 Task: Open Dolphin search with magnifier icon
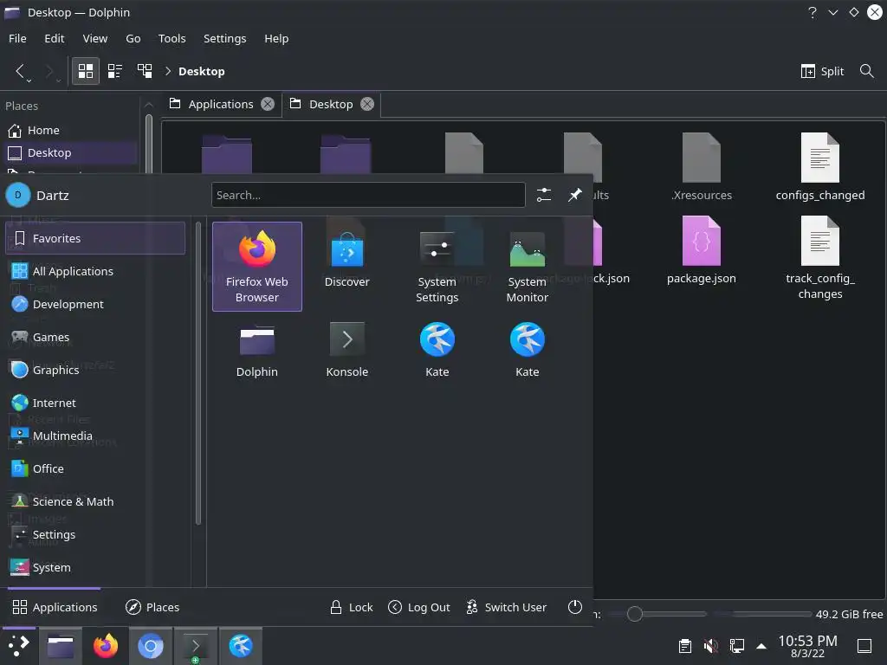(866, 71)
